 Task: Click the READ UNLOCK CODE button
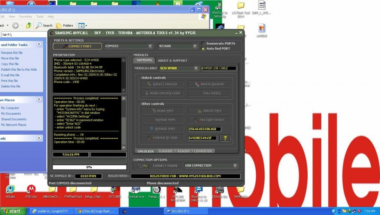(x=163, y=93)
